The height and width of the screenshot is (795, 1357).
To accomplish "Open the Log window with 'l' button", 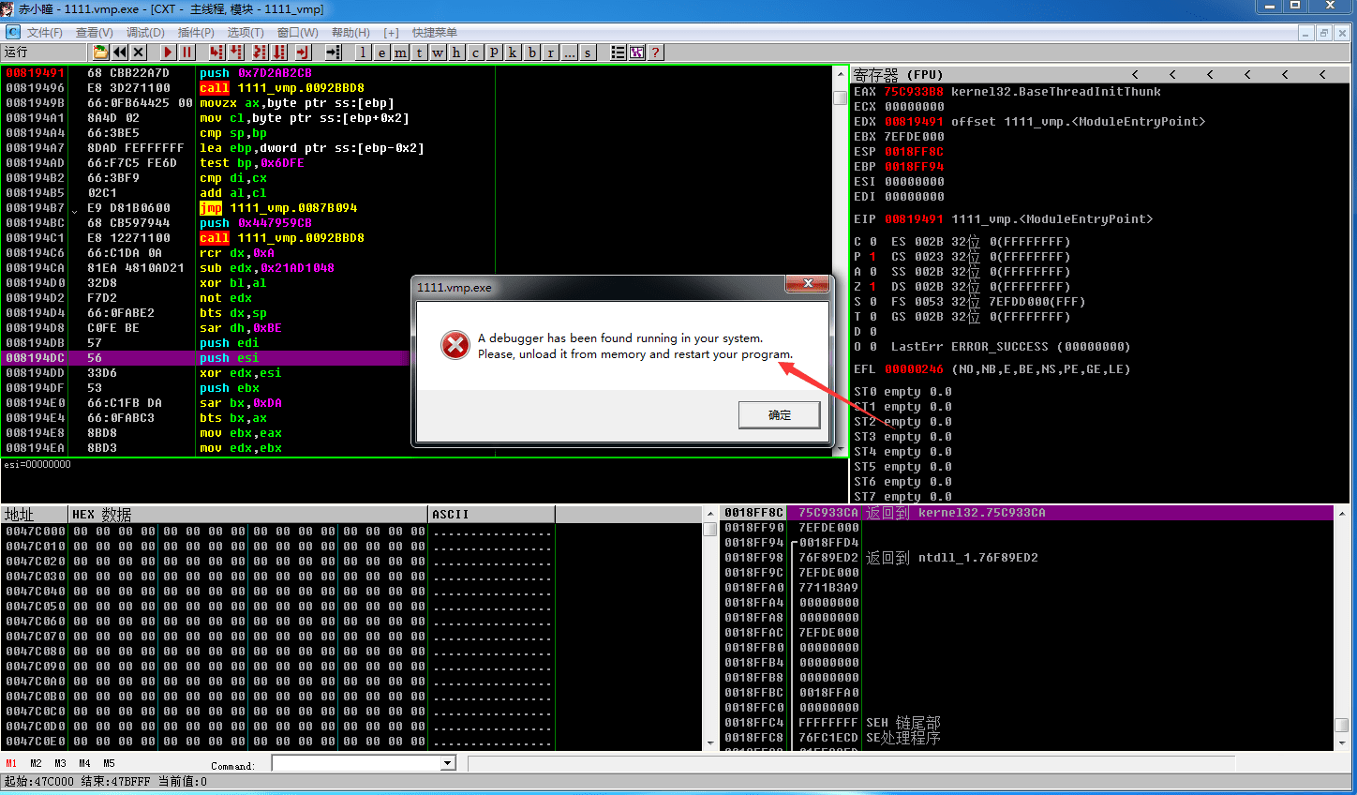I will point(363,52).
